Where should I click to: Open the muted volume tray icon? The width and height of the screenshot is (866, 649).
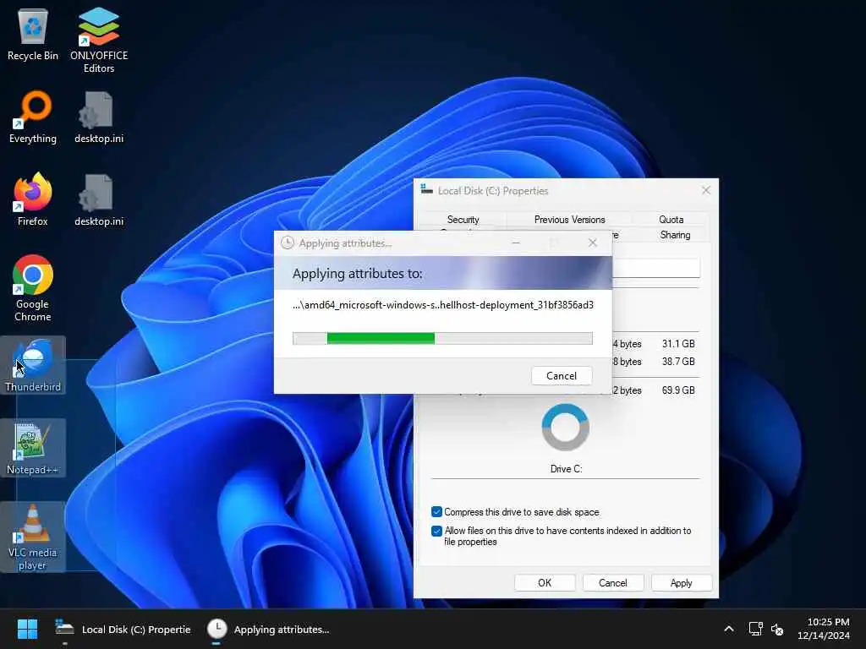point(777,629)
